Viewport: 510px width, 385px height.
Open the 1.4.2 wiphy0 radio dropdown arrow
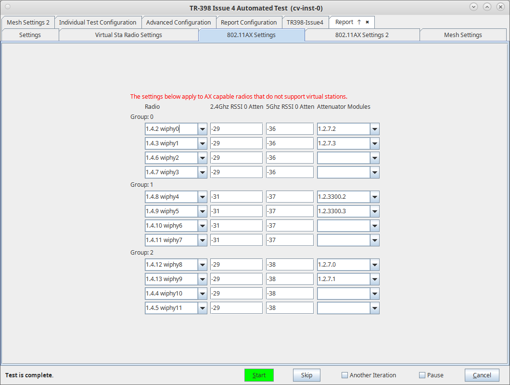tap(202, 129)
